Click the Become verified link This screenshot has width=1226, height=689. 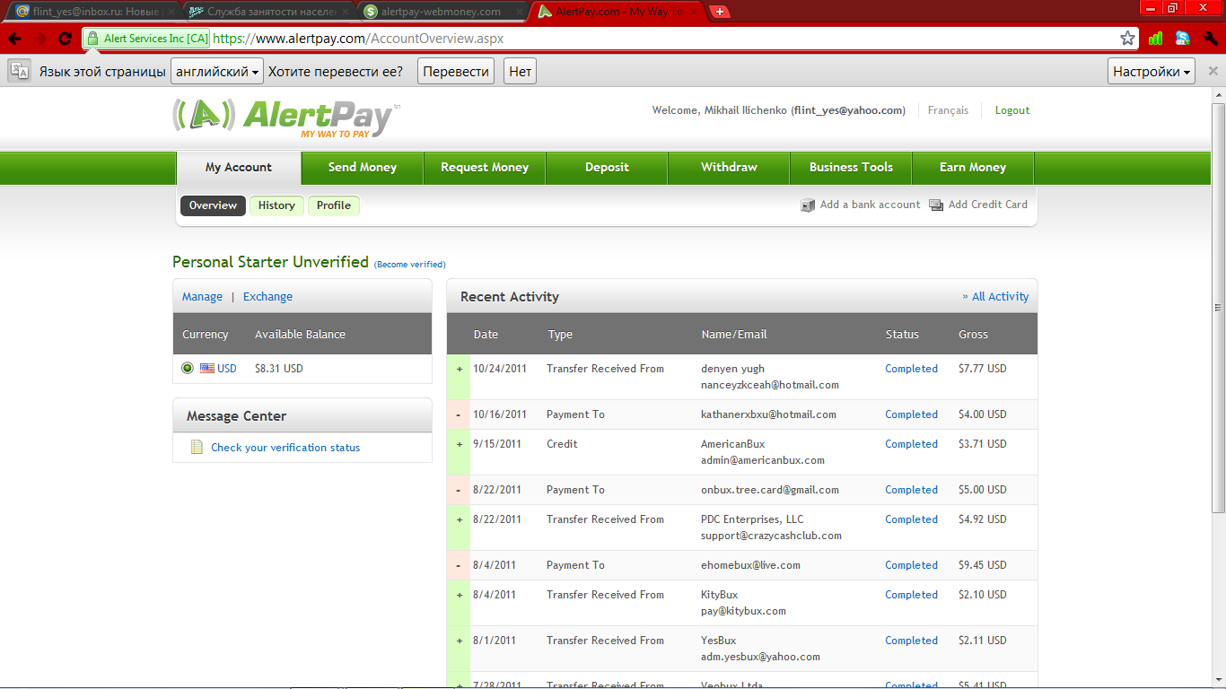[410, 265]
